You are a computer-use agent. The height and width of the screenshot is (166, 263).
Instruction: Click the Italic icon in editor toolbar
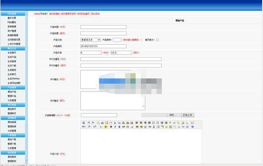click(115, 127)
